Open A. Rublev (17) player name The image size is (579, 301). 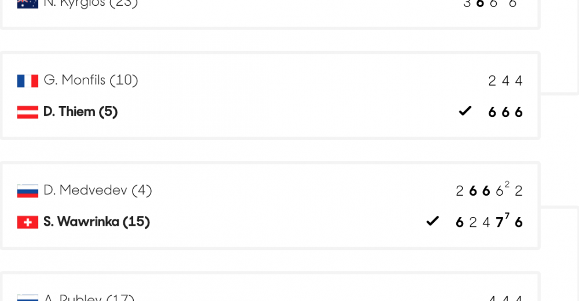pyautogui.click(x=89, y=298)
